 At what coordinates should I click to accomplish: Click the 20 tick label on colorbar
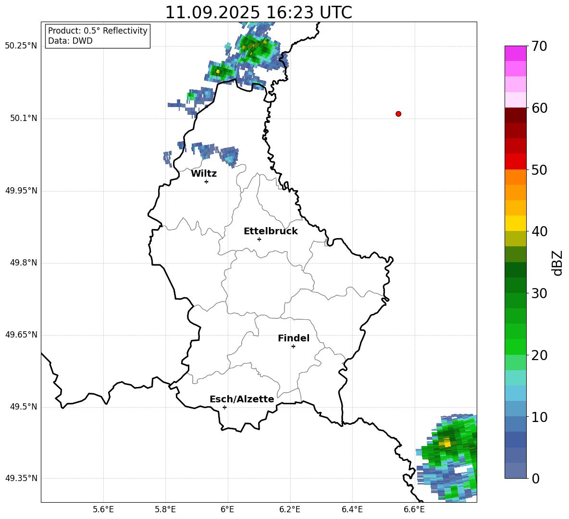539,356
